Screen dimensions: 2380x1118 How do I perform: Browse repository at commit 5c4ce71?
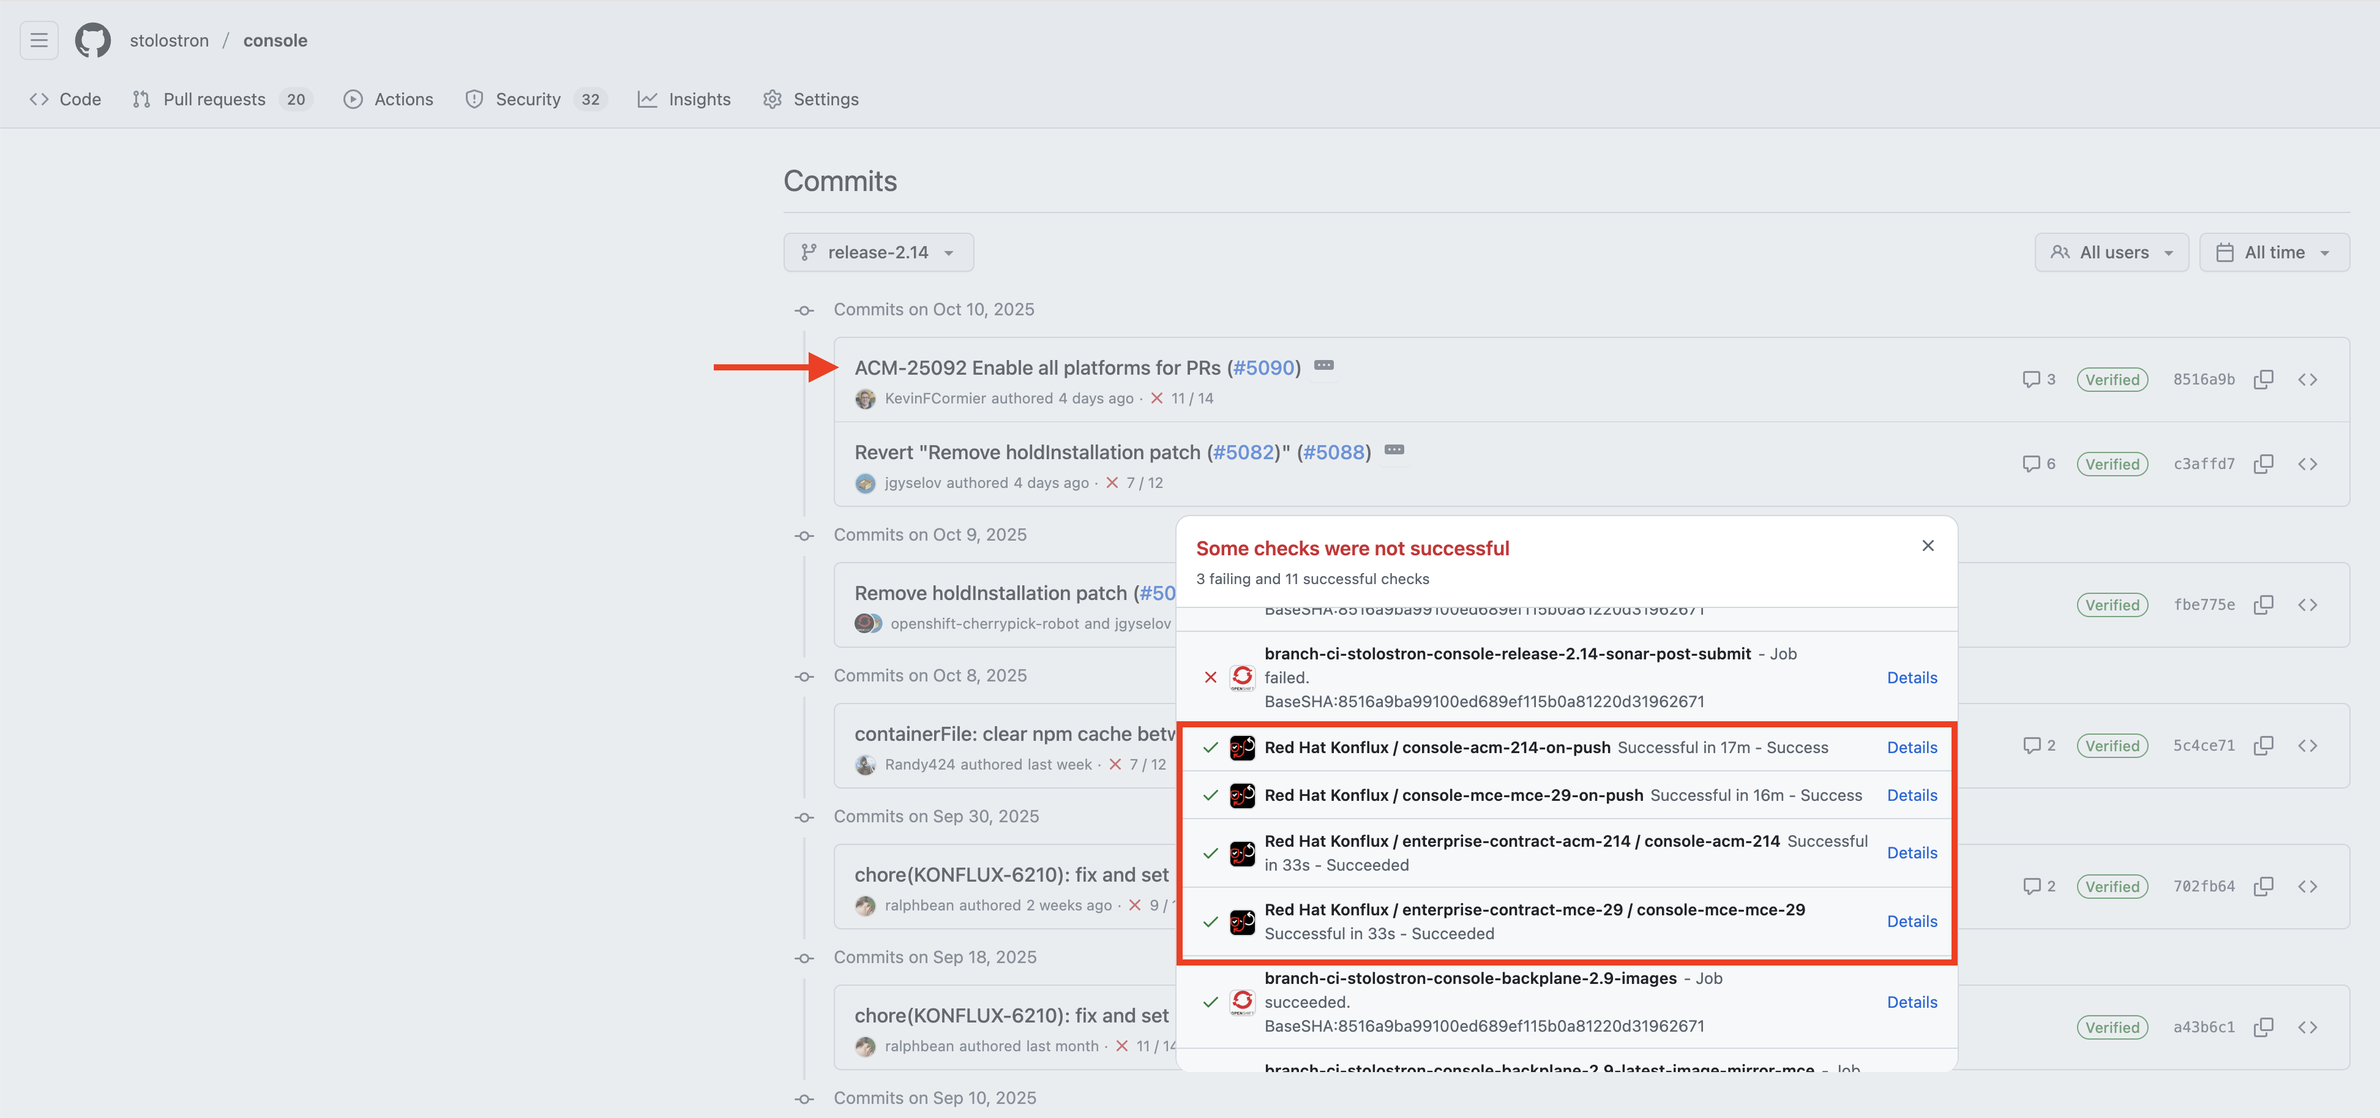tap(2307, 746)
